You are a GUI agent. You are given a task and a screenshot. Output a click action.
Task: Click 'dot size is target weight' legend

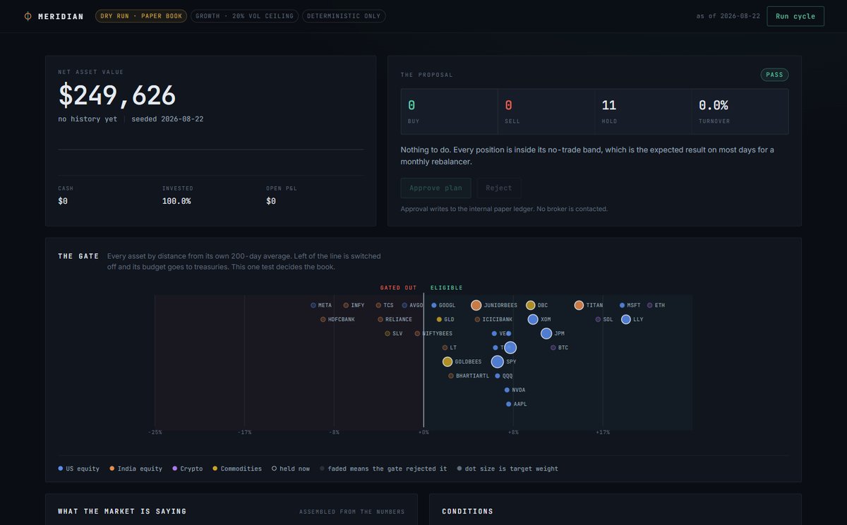pos(507,469)
